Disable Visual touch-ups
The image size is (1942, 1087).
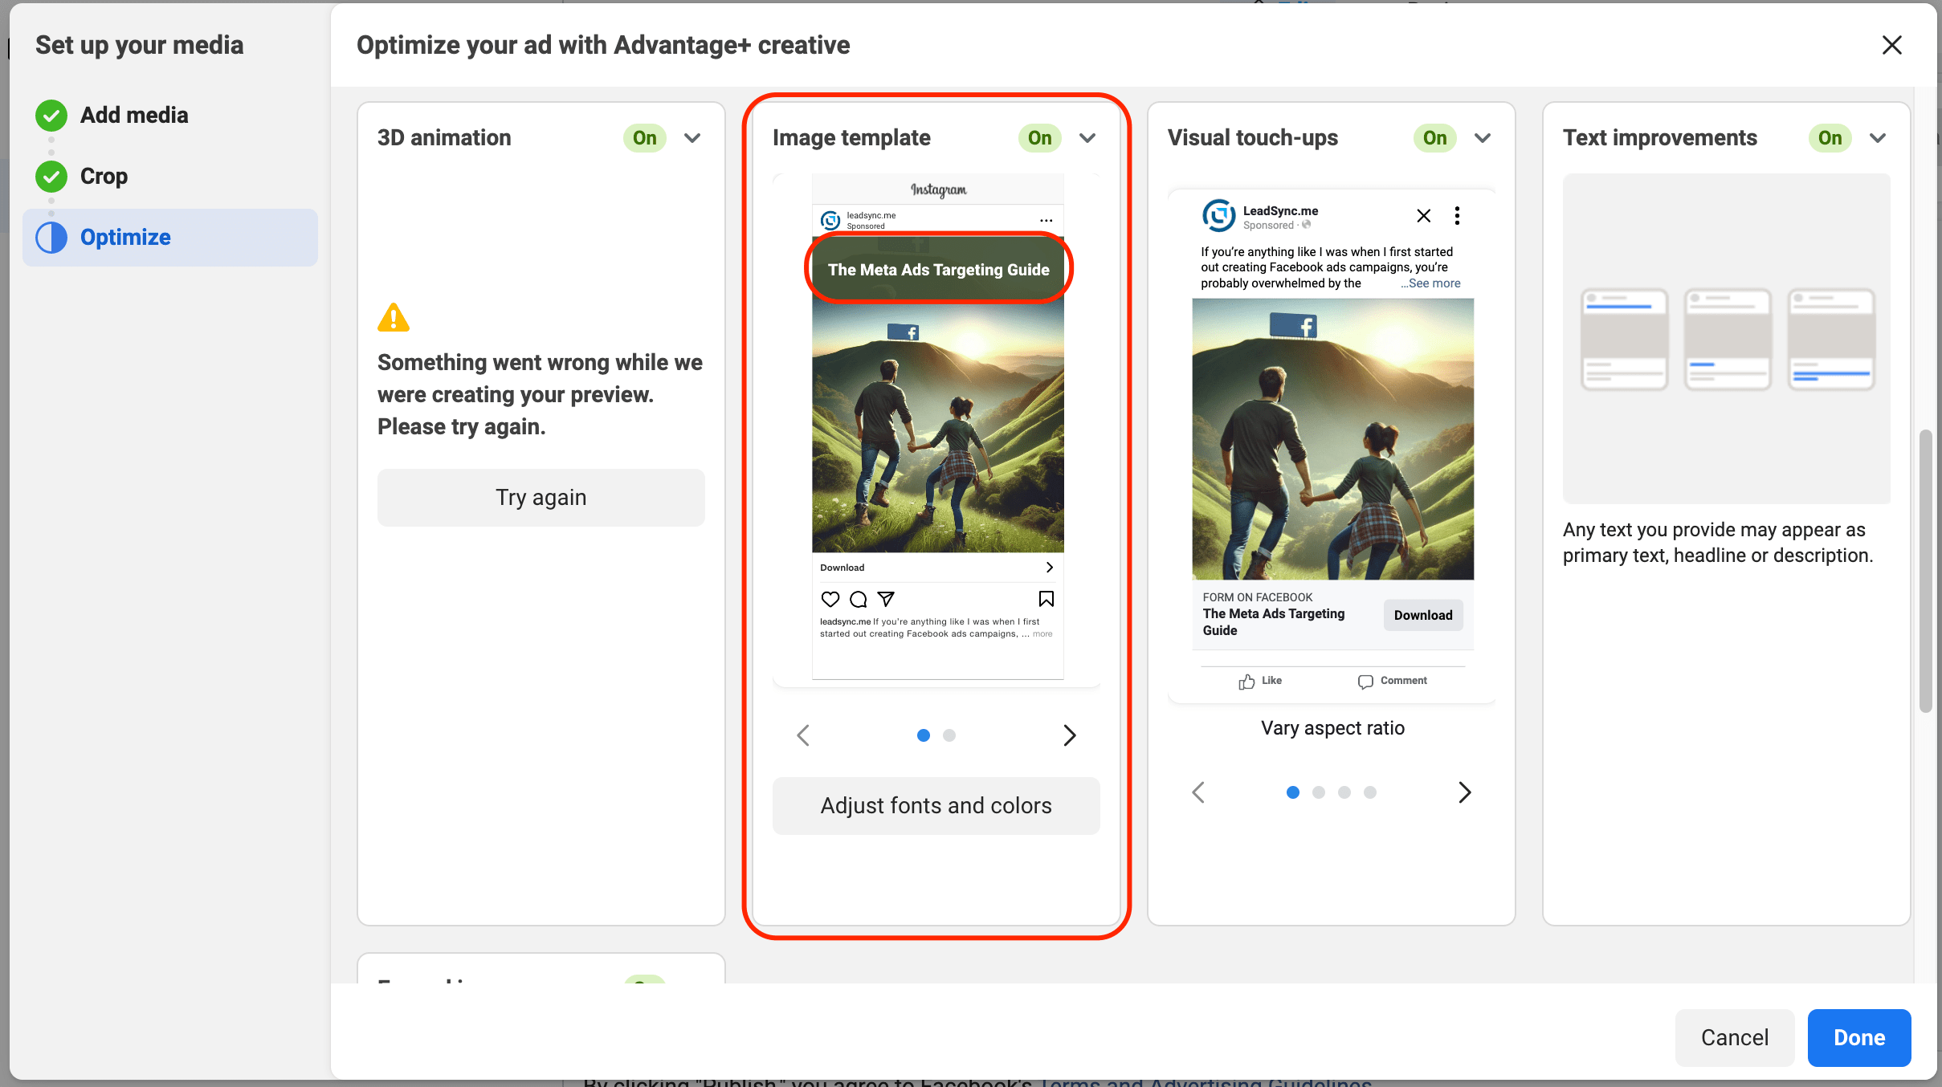(x=1434, y=137)
